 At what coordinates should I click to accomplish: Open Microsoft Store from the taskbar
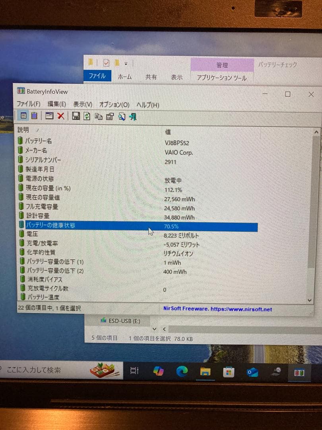pos(229,372)
